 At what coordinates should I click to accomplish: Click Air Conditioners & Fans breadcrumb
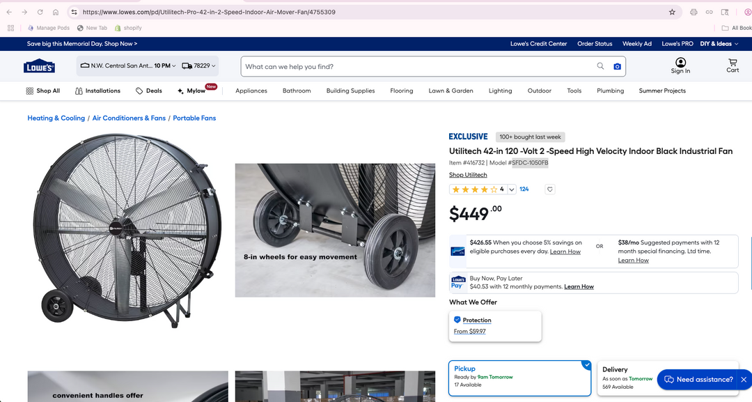(129, 118)
